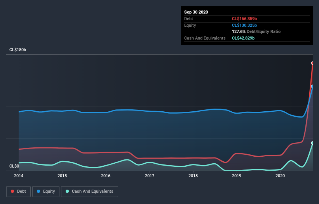Click the 2014 x-axis label
Image resolution: width=319 pixels, height=204 pixels.
click(x=19, y=176)
